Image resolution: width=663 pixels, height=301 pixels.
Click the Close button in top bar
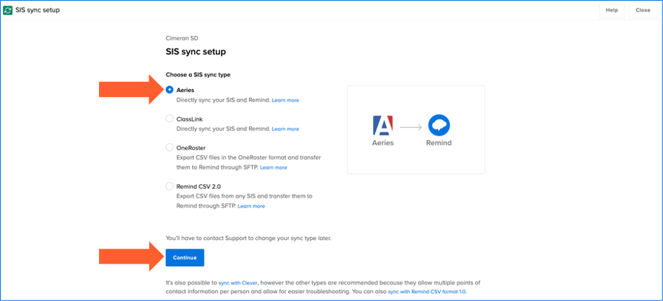641,10
